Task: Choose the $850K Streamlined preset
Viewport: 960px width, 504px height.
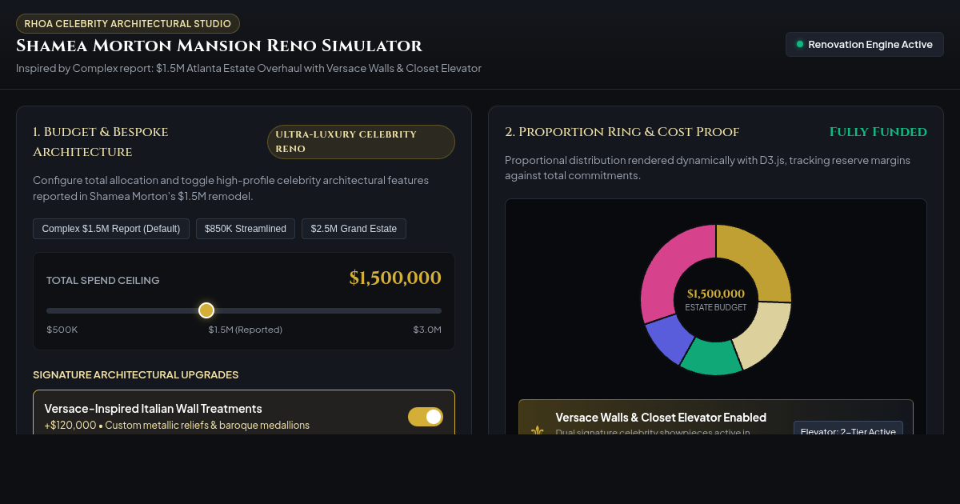Action: click(x=246, y=229)
